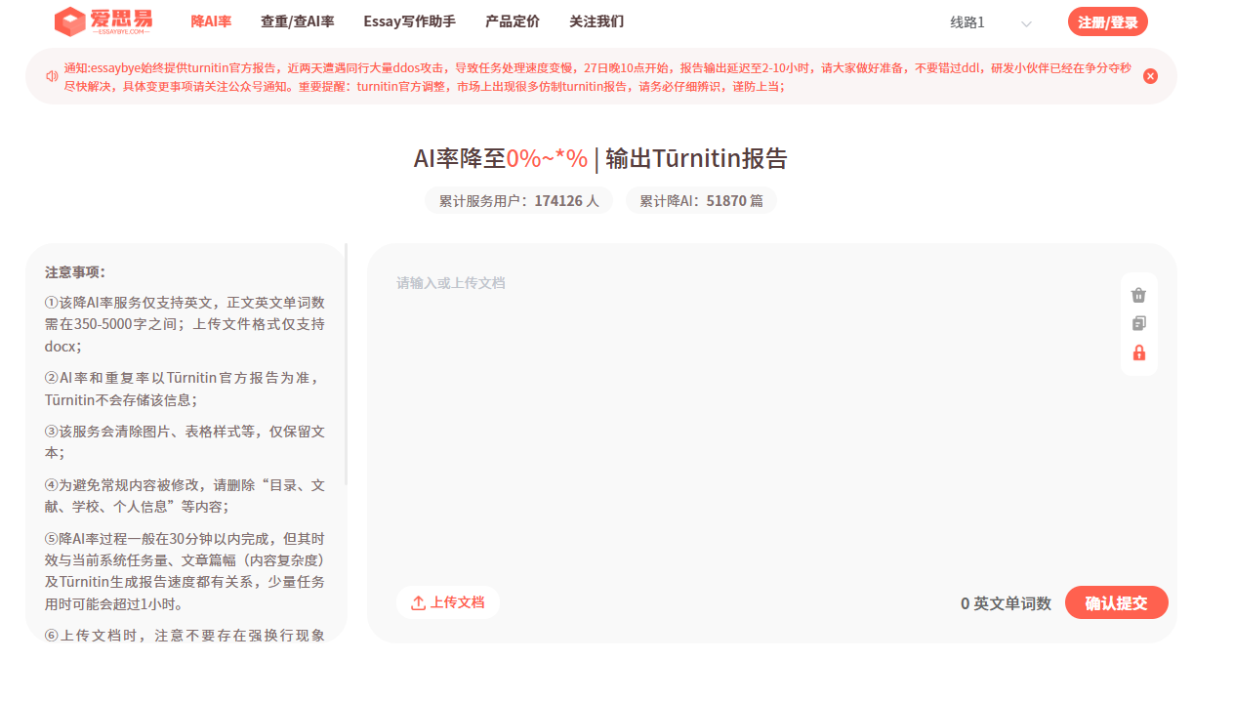Click the 注意事项: heading

(75, 271)
